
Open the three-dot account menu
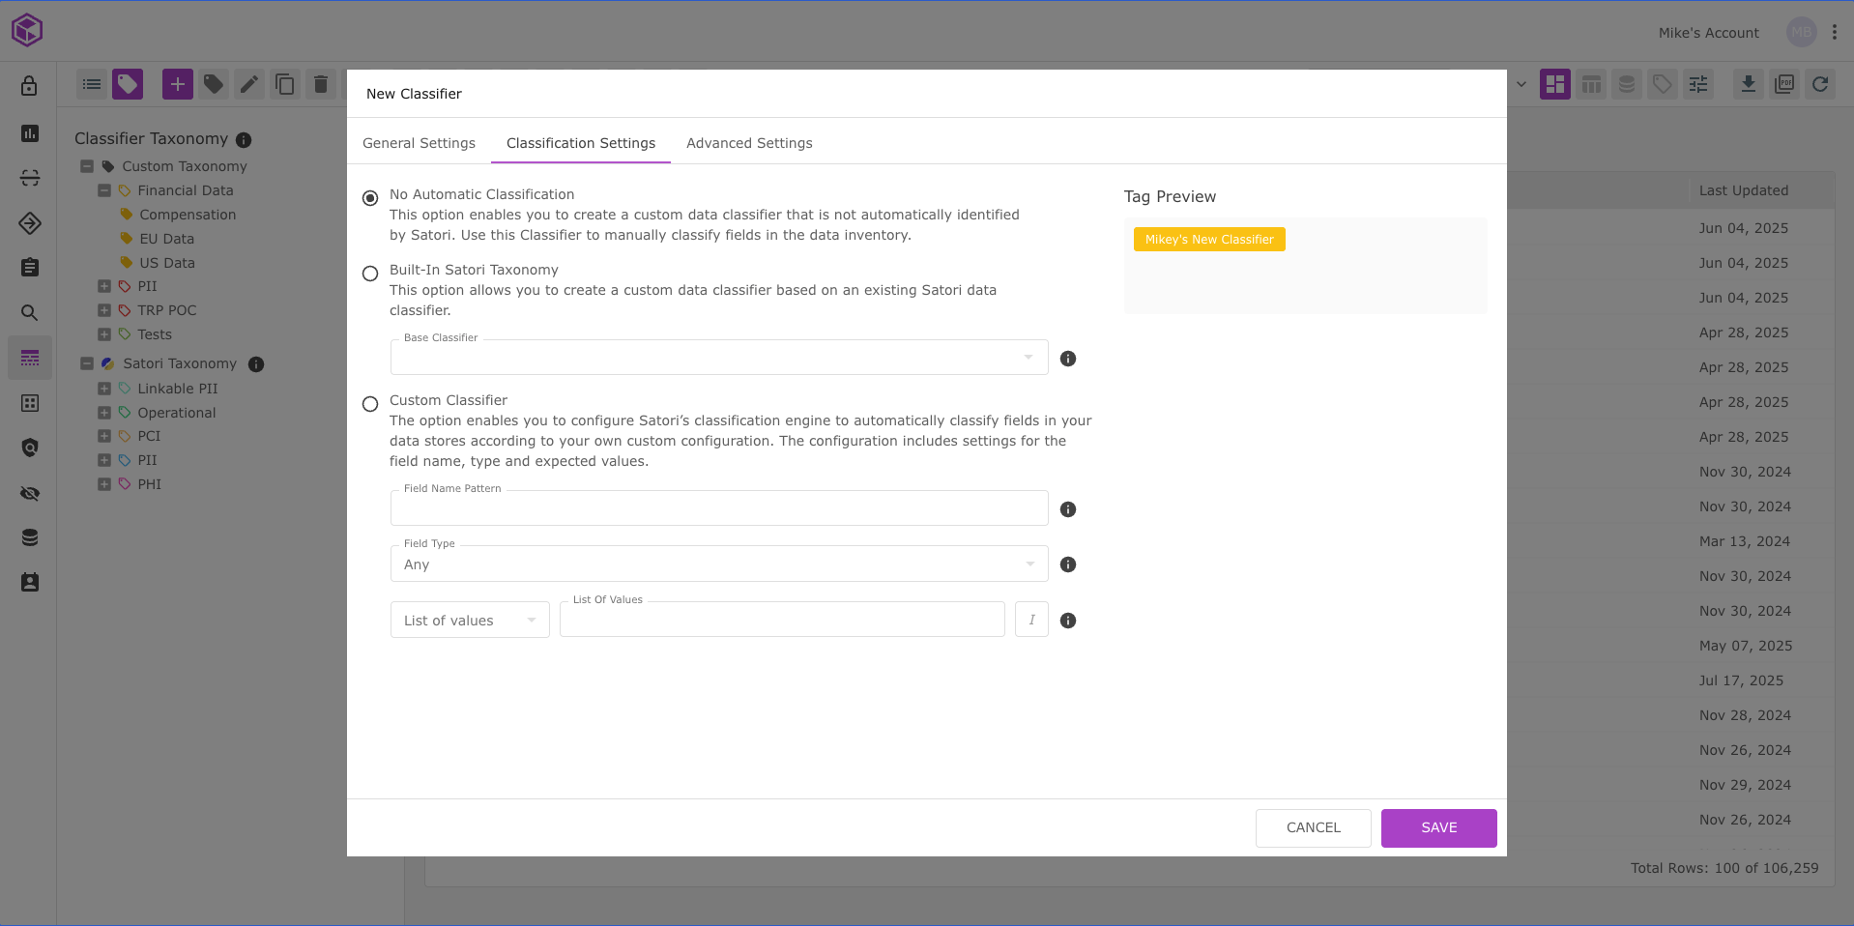click(1834, 33)
